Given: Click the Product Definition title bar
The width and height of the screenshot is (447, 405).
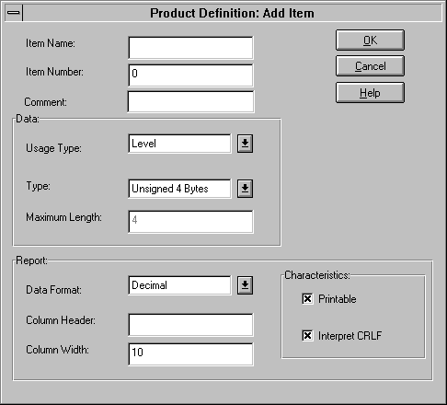Looking at the screenshot, I should [232, 13].
